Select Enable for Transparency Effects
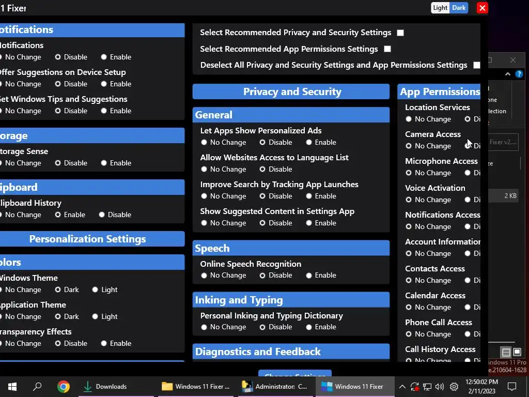The height and width of the screenshot is (397, 529). tap(104, 343)
